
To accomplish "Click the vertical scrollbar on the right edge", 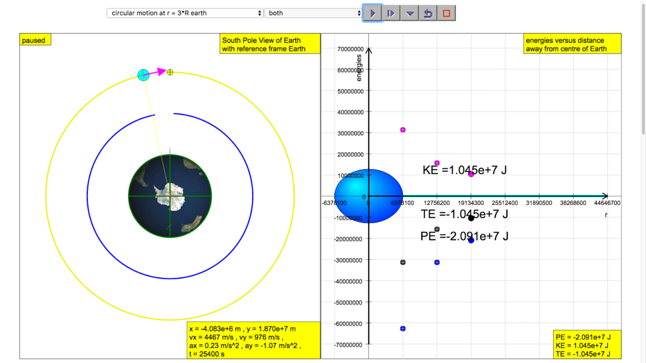I will 641,64.
